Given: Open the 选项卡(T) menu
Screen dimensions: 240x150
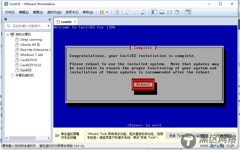Looking at the screenshot, I should 72,12.
